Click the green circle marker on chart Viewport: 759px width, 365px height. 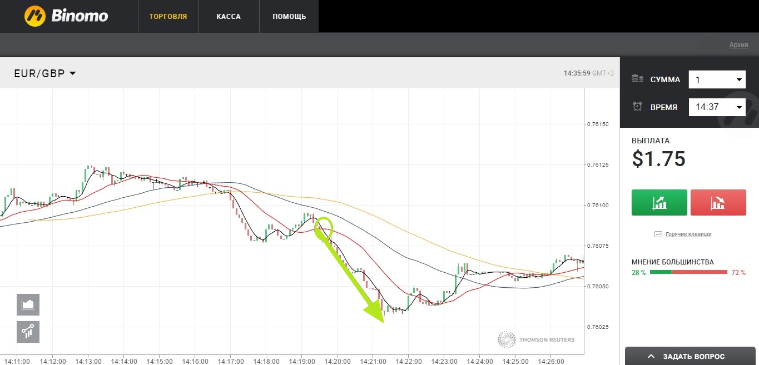click(324, 228)
